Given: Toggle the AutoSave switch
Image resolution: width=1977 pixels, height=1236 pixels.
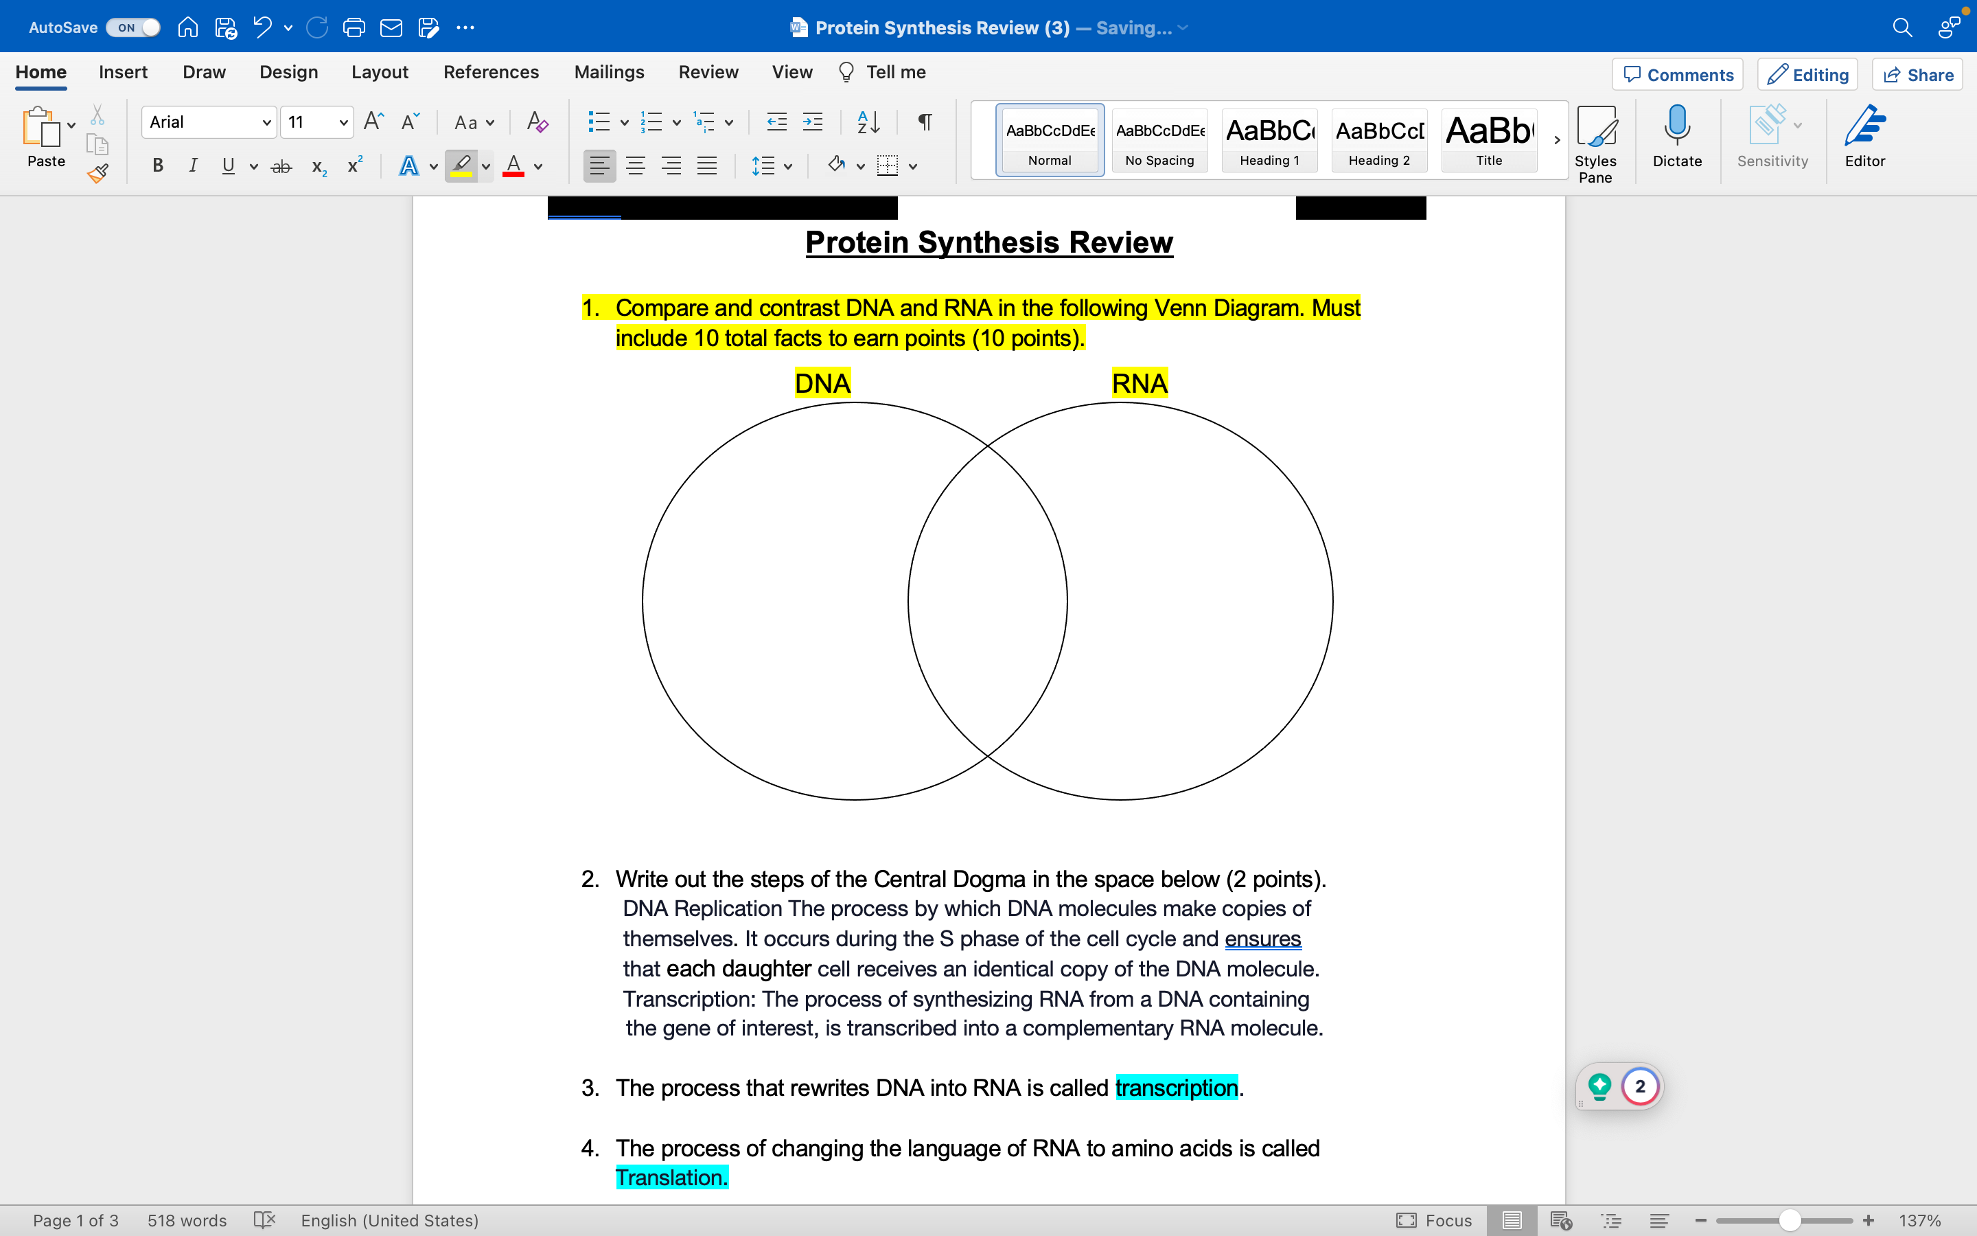Looking at the screenshot, I should tap(133, 27).
